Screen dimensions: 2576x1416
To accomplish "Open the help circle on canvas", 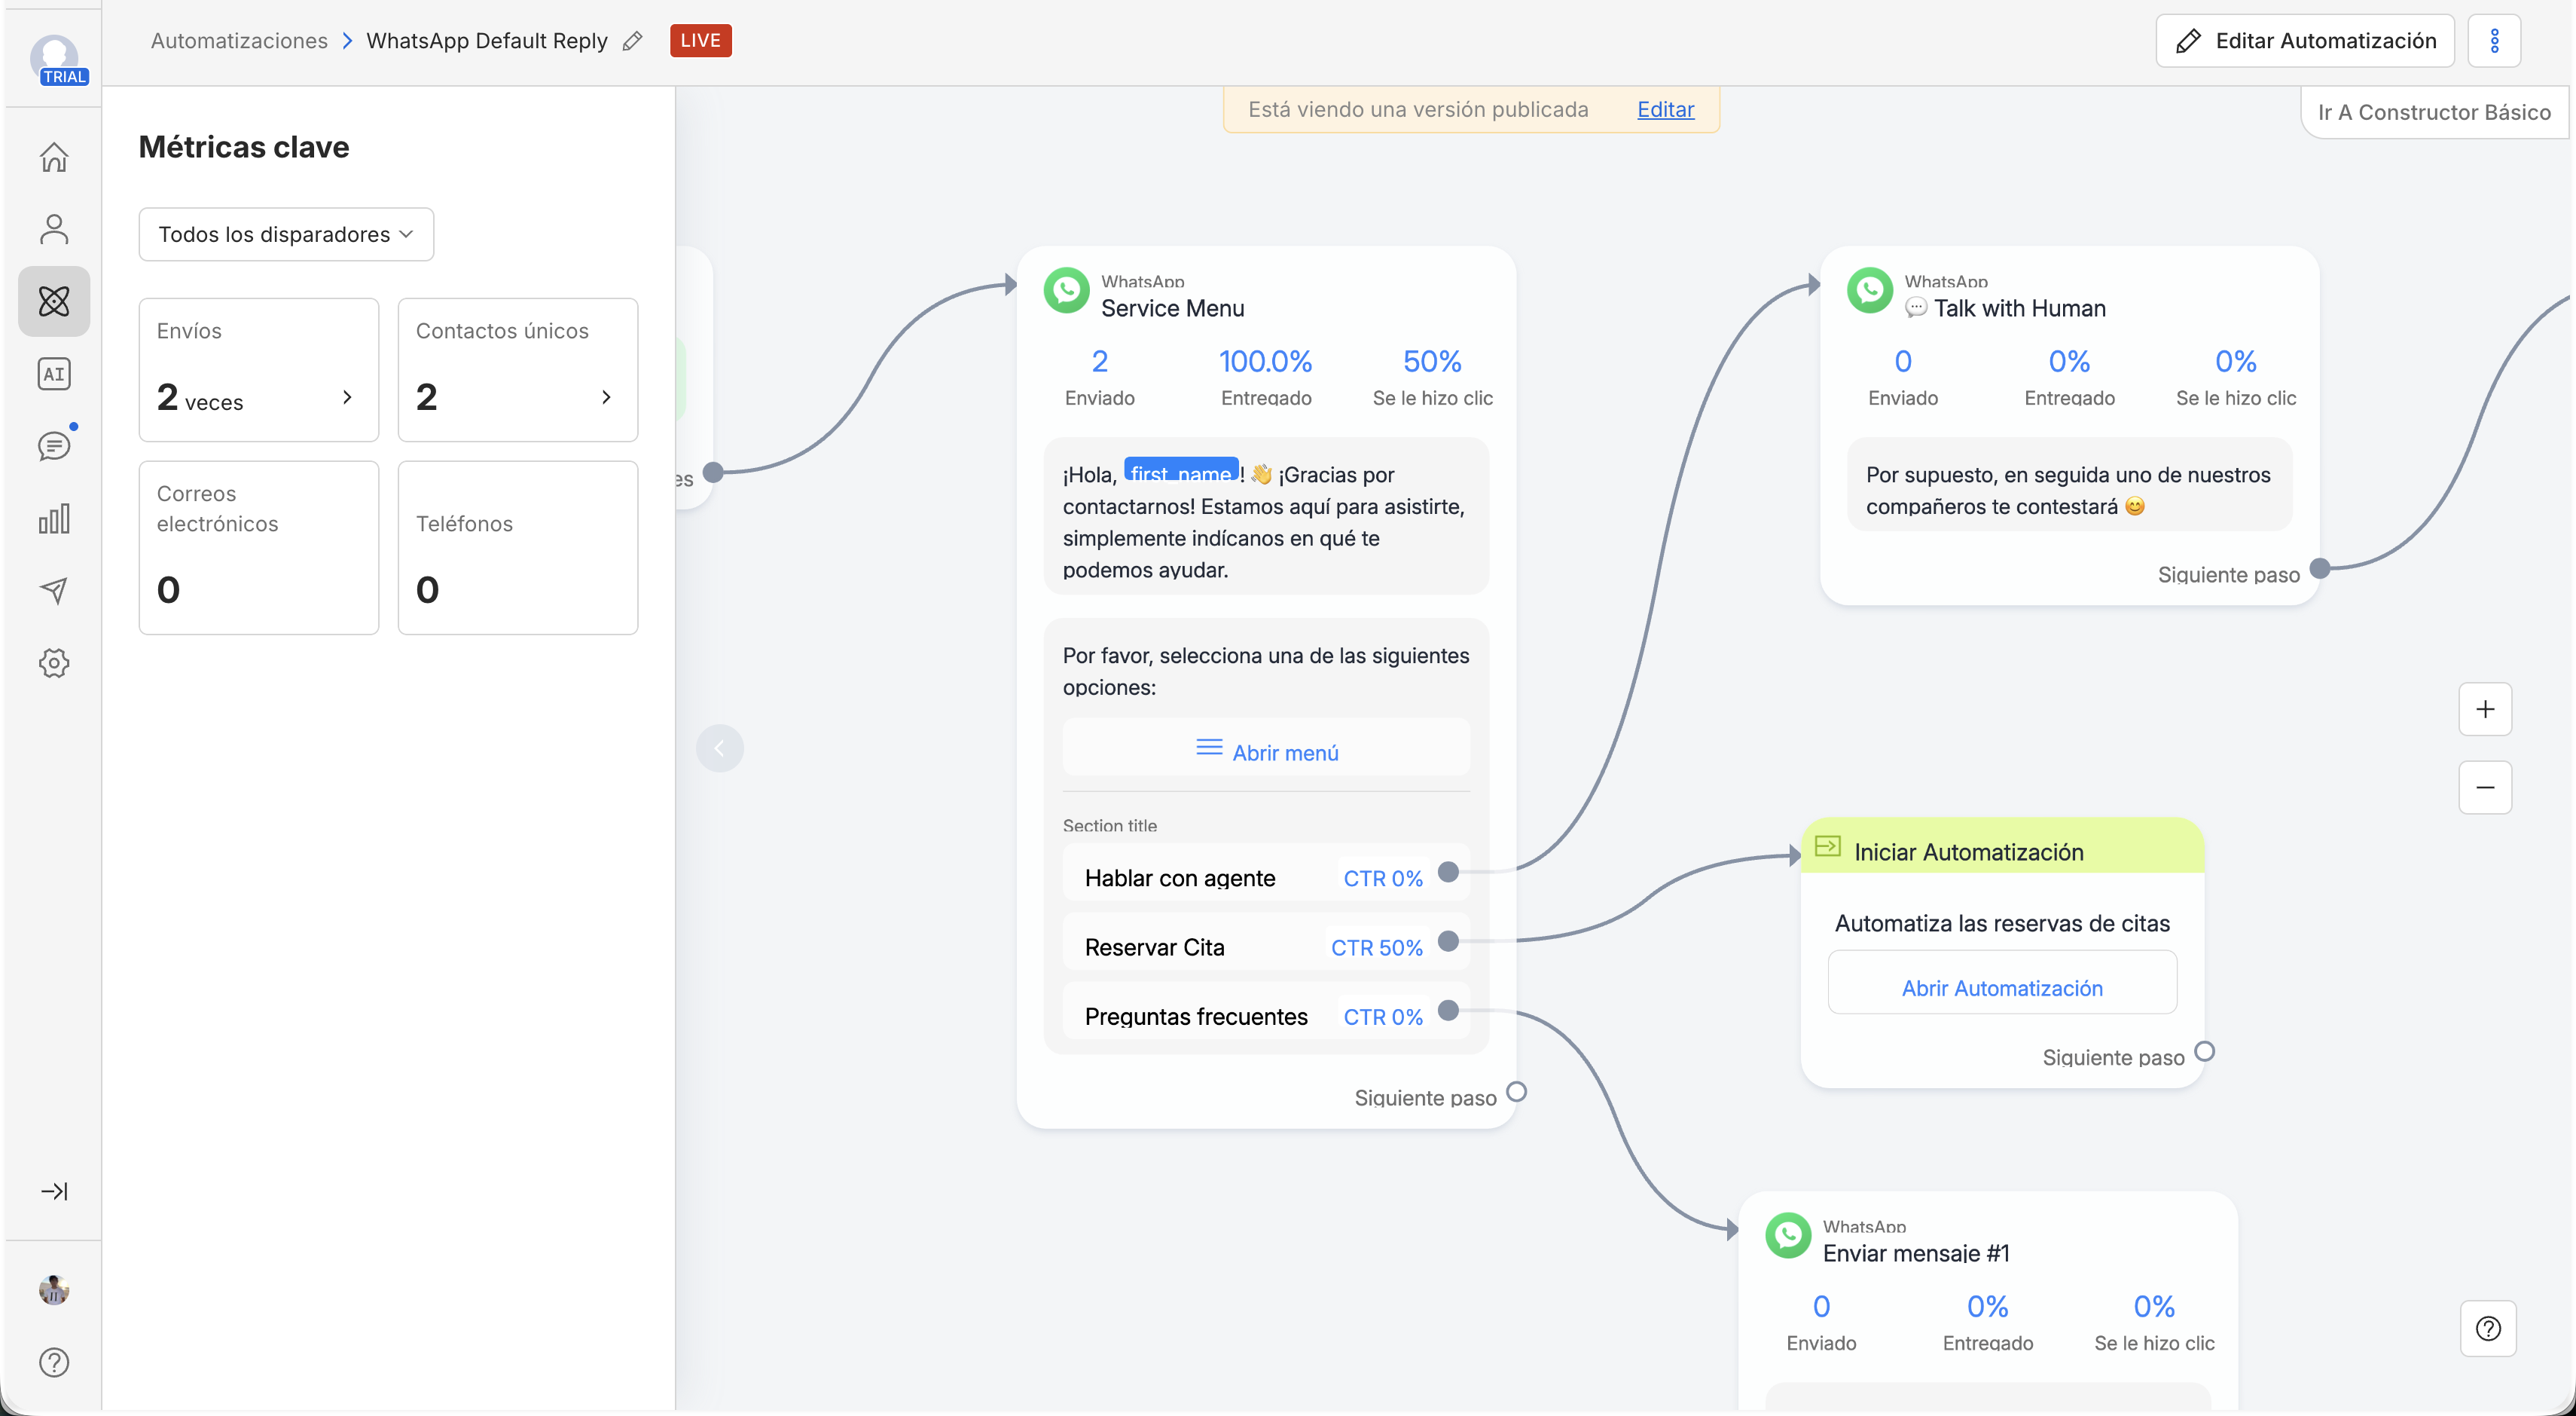I will pos(2488,1329).
